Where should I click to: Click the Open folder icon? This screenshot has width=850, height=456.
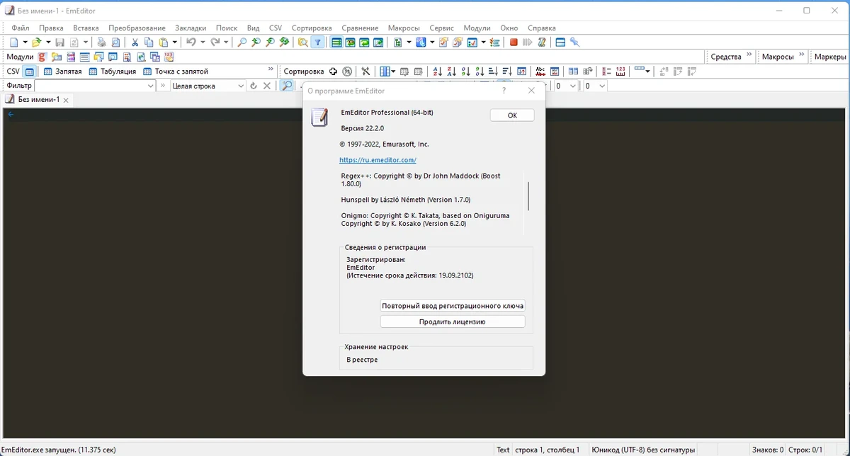tap(36, 42)
